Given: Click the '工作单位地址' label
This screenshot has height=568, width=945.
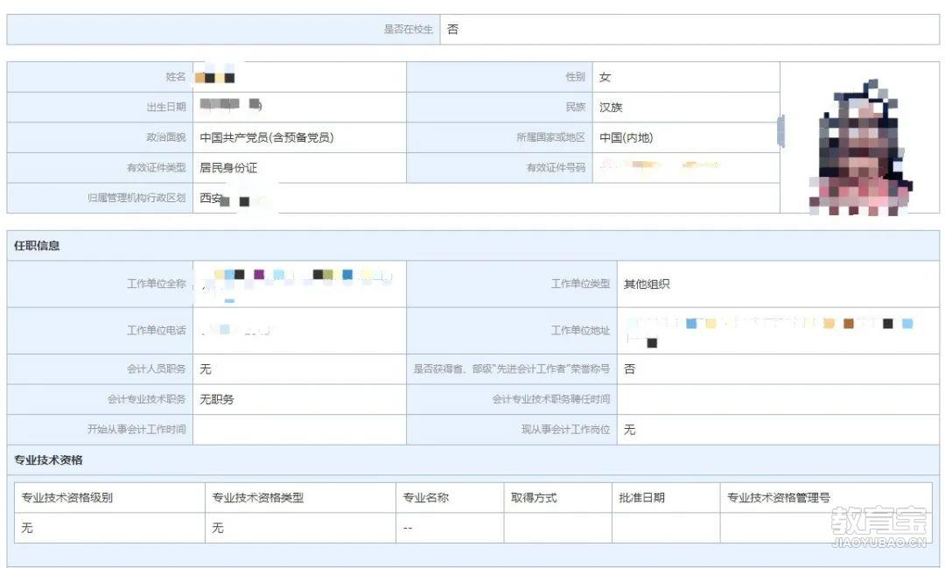Looking at the screenshot, I should [580, 330].
